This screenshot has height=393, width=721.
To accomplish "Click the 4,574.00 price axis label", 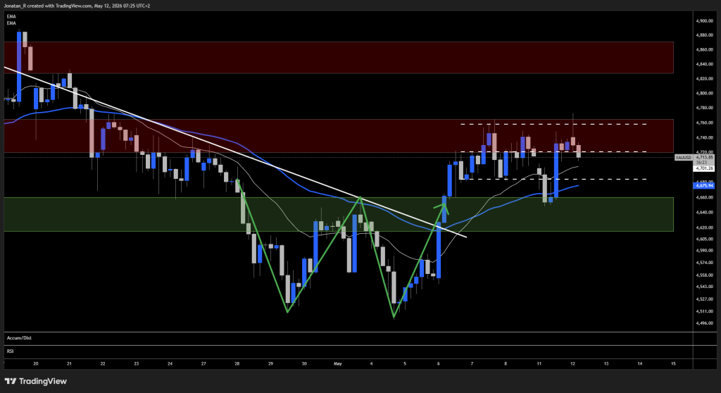I will tap(704, 263).
